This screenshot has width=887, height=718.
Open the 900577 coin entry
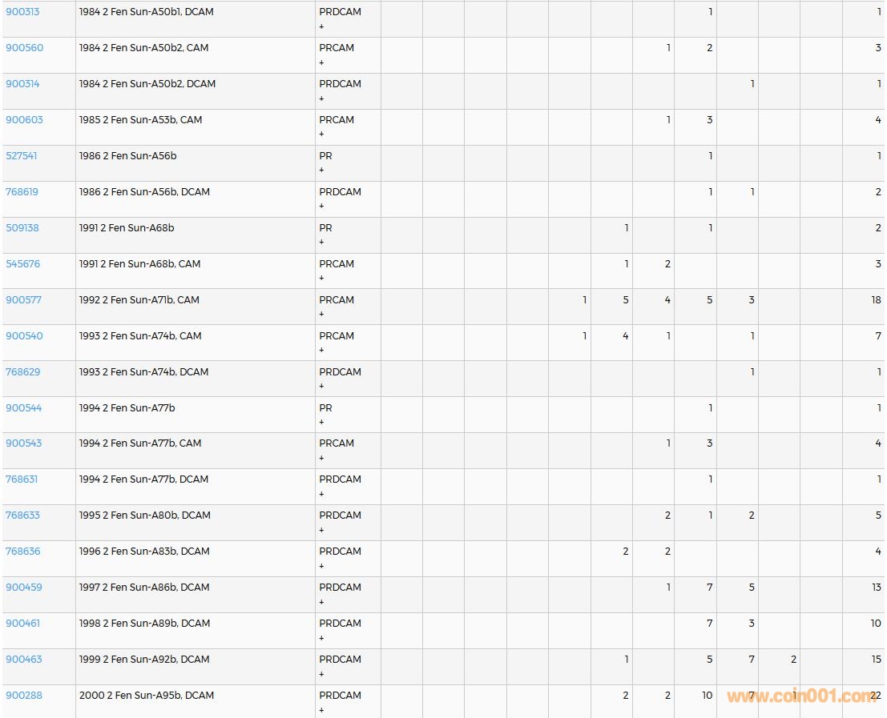(23, 300)
